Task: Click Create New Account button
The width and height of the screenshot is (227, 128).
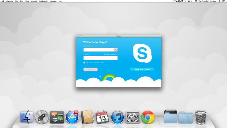Action: (142, 70)
